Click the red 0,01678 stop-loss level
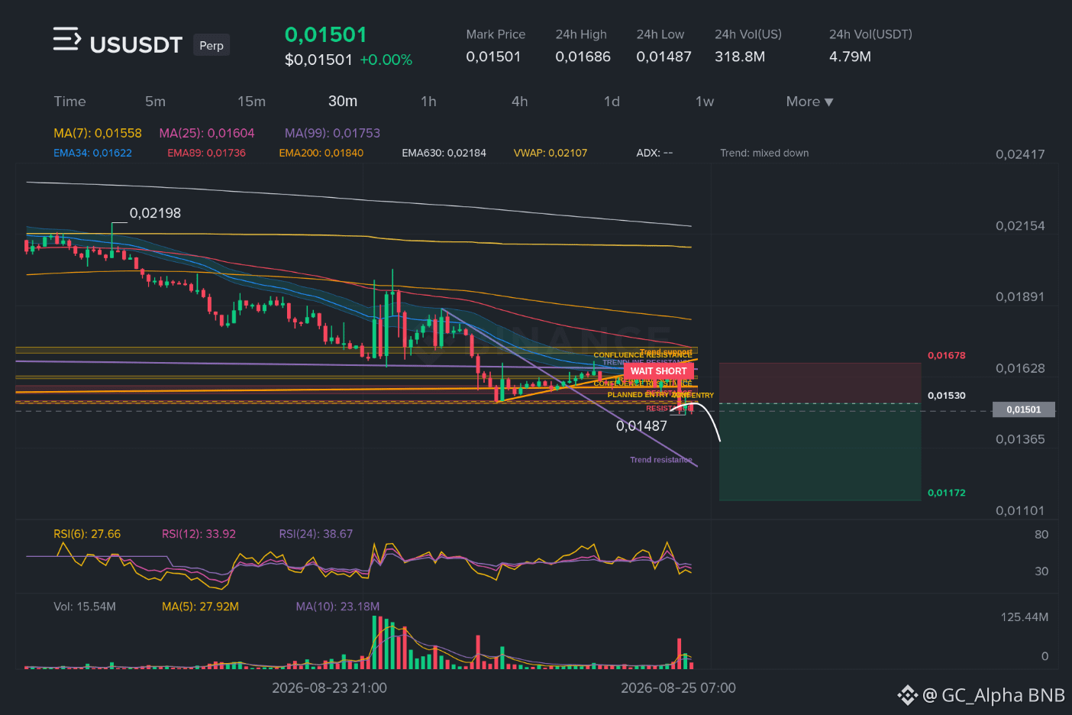 [x=946, y=355]
